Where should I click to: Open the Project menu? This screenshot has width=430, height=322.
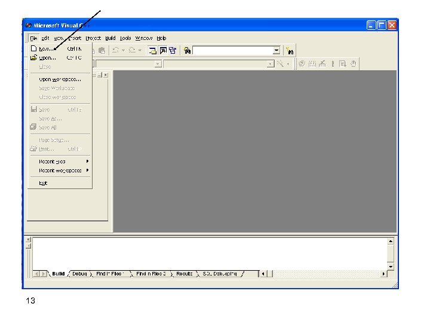point(93,38)
